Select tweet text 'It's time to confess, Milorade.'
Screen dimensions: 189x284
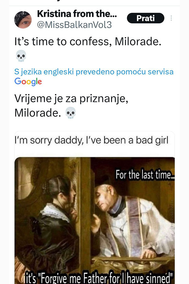point(88,42)
